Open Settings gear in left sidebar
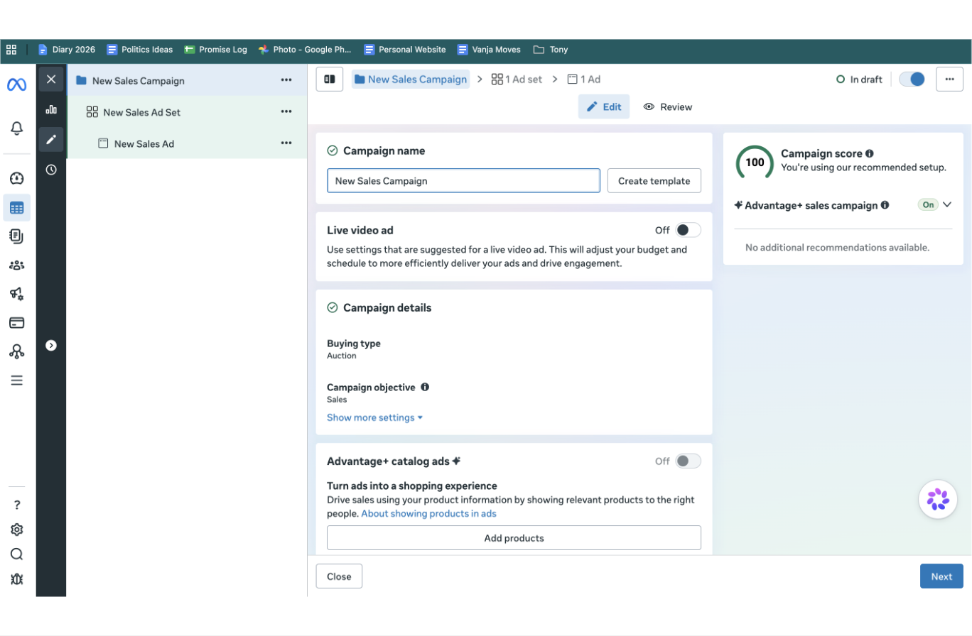Image resolution: width=972 pixels, height=636 pixels. (x=17, y=530)
